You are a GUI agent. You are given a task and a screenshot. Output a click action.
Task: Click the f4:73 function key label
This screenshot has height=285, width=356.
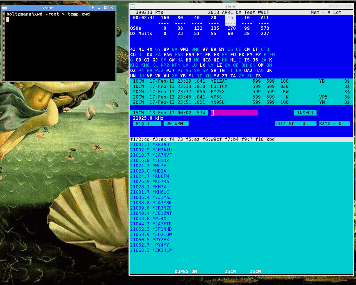(176, 139)
